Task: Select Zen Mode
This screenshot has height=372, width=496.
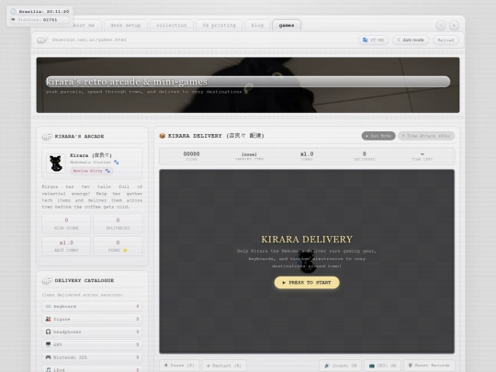Action: click(x=378, y=136)
